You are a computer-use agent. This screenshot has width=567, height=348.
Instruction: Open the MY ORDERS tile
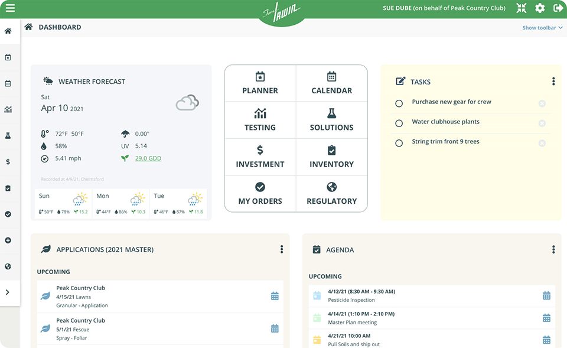260,194
